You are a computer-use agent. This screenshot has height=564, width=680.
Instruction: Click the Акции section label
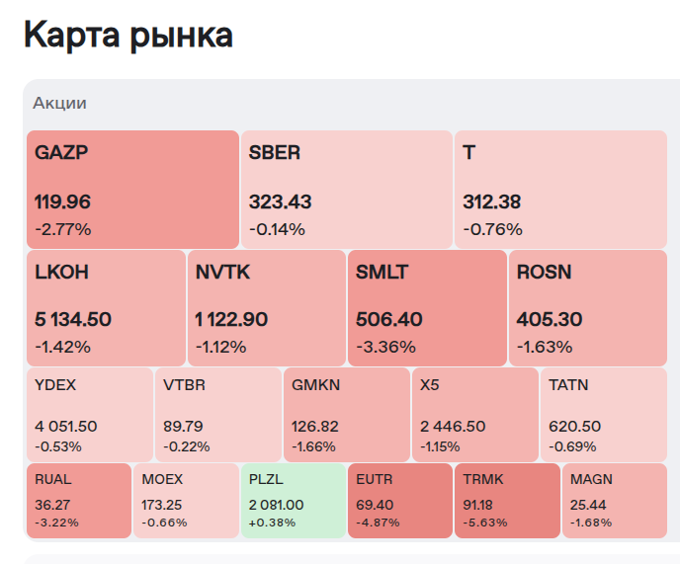click(60, 103)
